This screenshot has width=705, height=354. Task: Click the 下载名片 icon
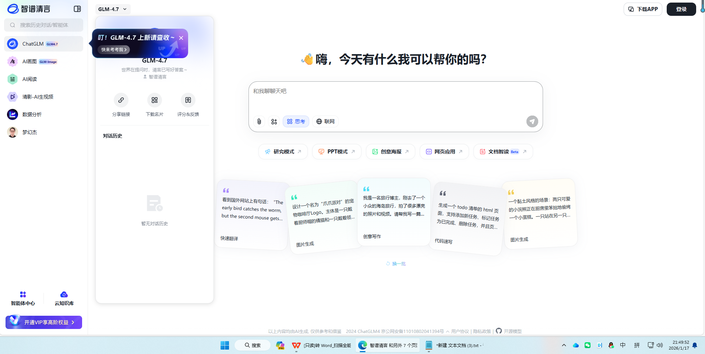point(154,100)
